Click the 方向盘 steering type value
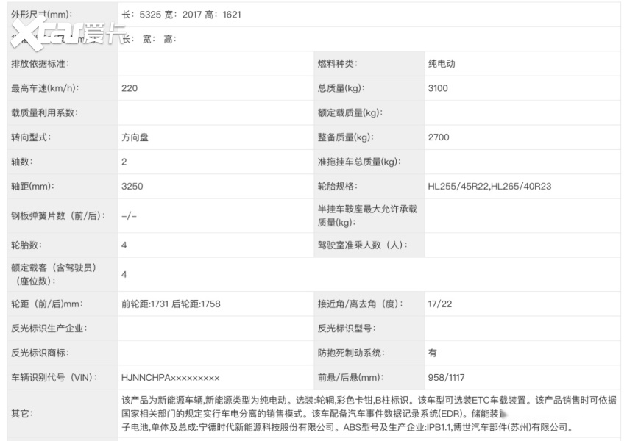 [135, 137]
